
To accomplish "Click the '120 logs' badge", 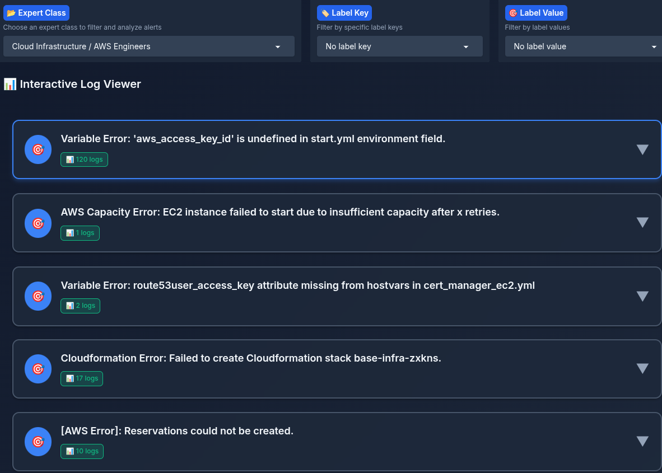I will 84,160.
